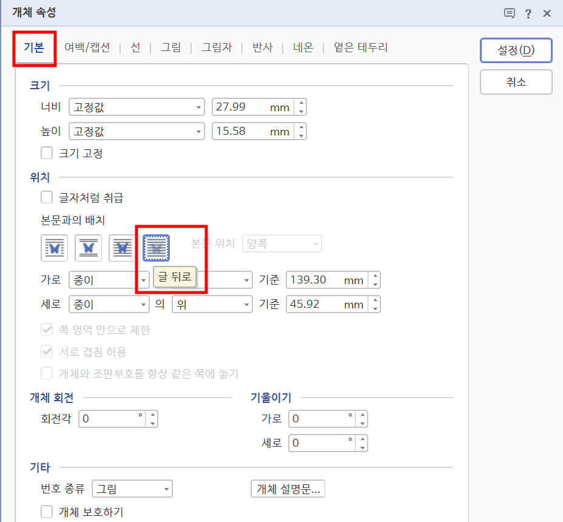Open the 세로 종이 reference dropdown

tap(109, 304)
